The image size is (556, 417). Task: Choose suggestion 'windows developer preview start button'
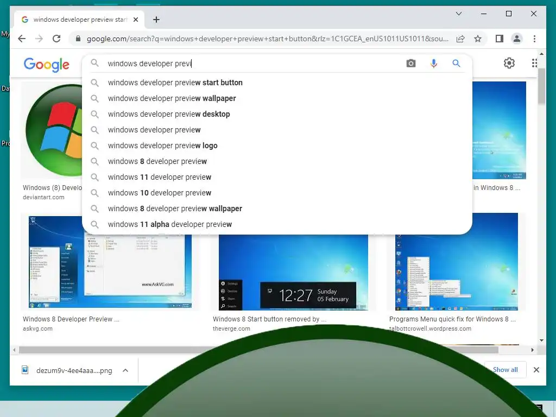point(277,83)
